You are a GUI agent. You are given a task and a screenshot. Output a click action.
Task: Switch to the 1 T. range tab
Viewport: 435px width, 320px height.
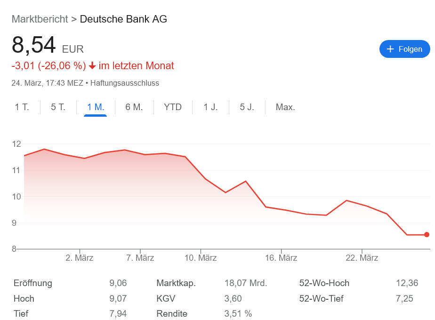coord(22,107)
